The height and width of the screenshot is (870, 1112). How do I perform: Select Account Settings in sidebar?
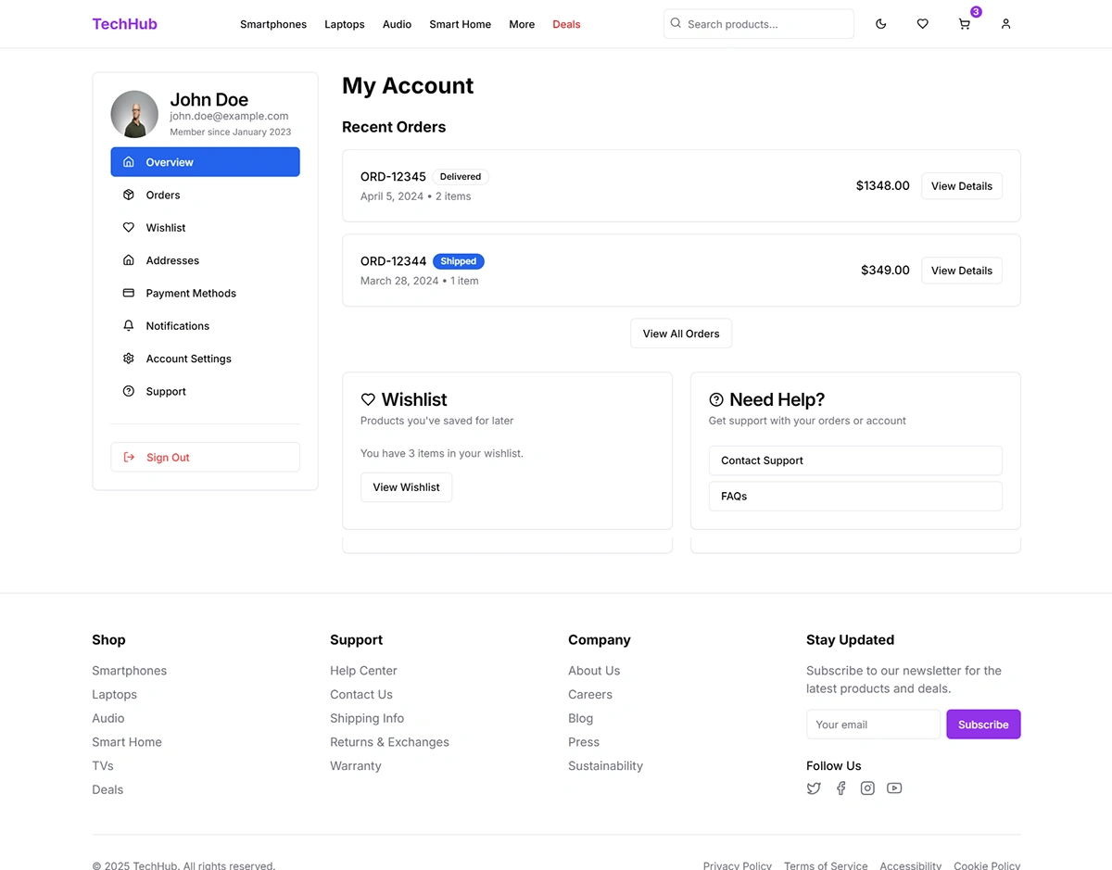205,359
